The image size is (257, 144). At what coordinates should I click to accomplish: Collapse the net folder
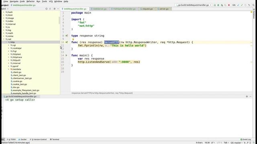point(4,39)
